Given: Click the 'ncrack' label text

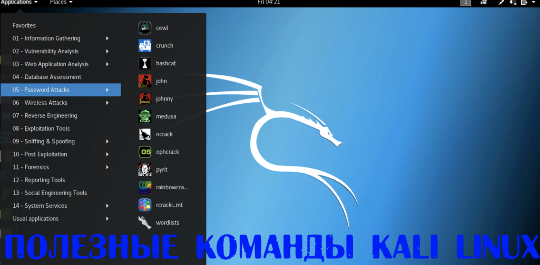Looking at the screenshot, I should coord(164,134).
